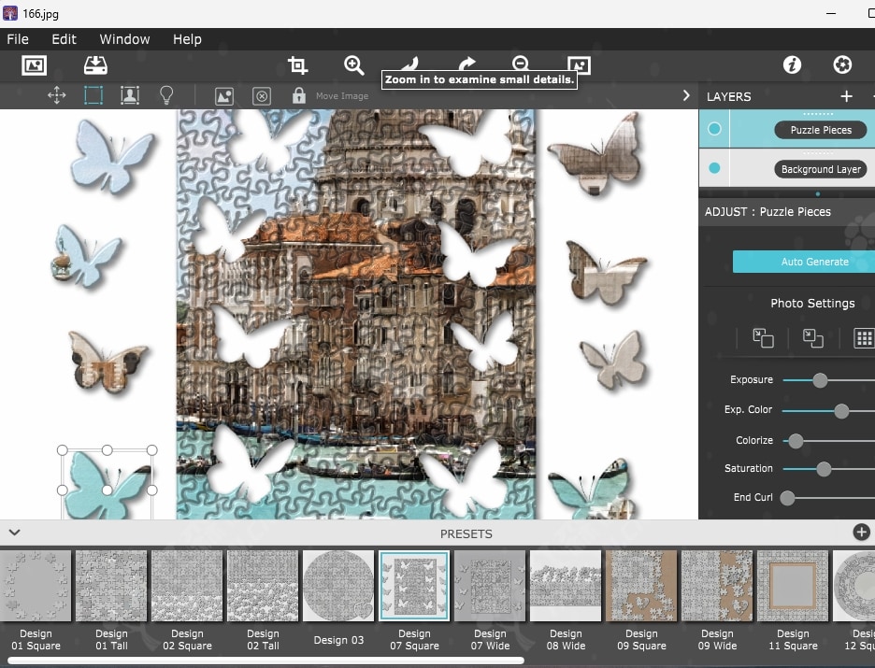The height and width of the screenshot is (668, 875).
Task: Toggle visibility of Background Layer
Action: tap(715, 168)
